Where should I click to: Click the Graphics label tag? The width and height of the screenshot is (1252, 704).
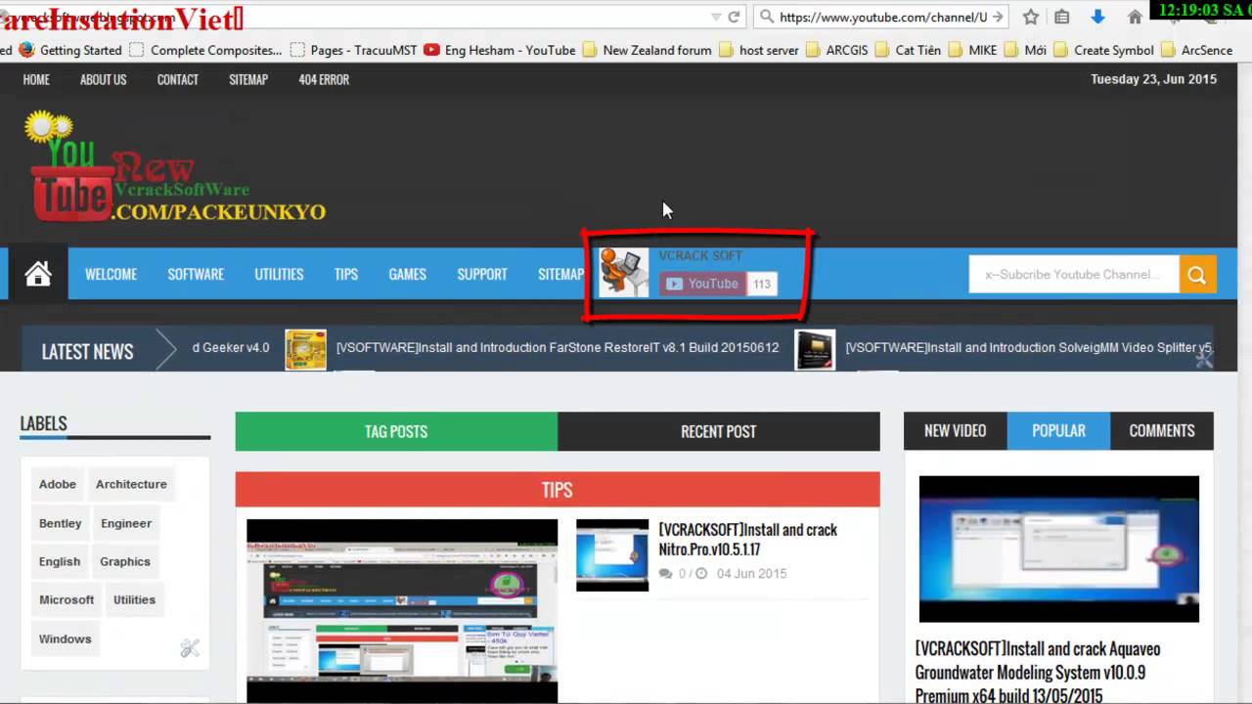point(125,561)
